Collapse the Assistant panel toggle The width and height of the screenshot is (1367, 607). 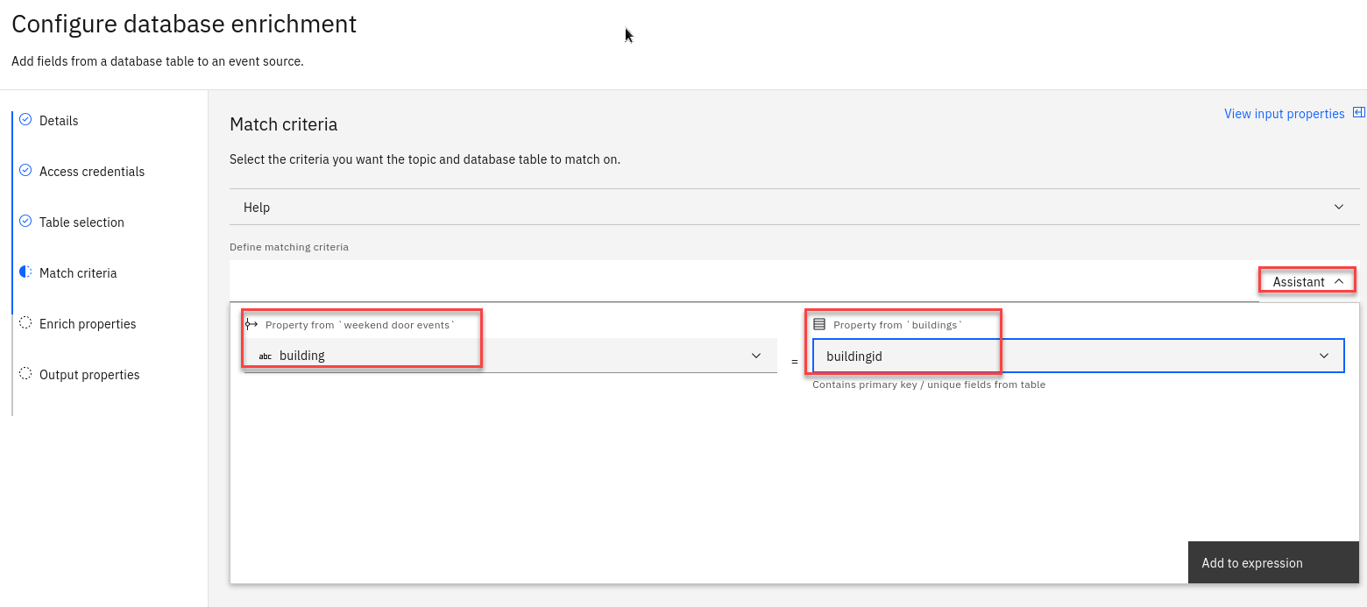tap(1307, 281)
